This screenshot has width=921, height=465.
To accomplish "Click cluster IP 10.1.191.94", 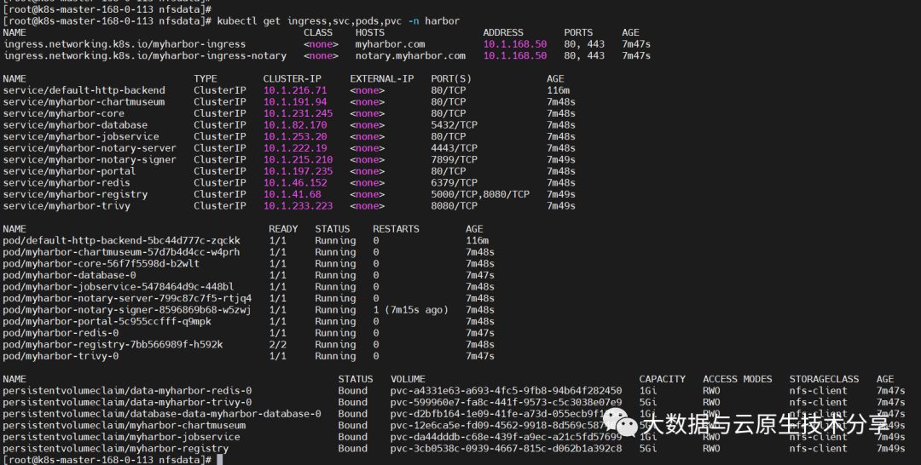I will [x=295, y=102].
